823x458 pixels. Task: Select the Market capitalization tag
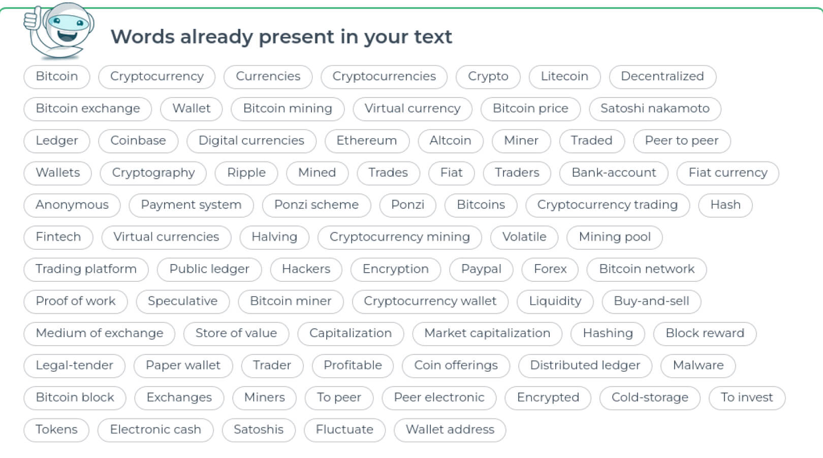487,333
